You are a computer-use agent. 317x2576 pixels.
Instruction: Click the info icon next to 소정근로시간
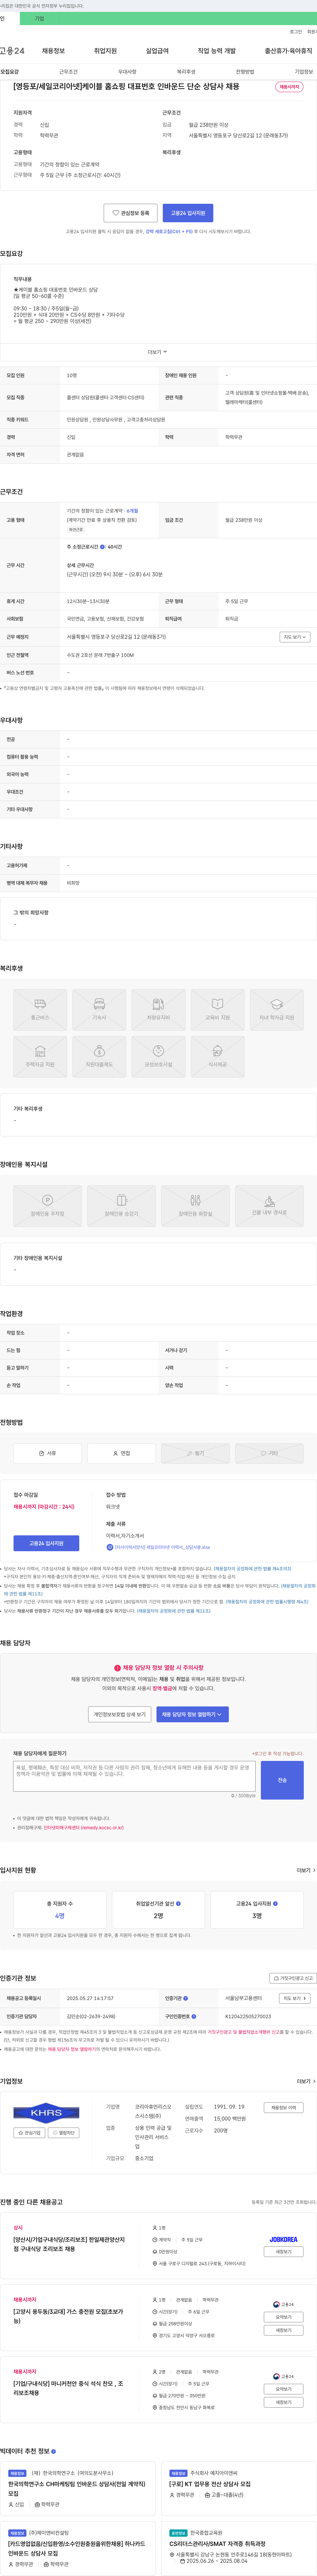click(102, 547)
